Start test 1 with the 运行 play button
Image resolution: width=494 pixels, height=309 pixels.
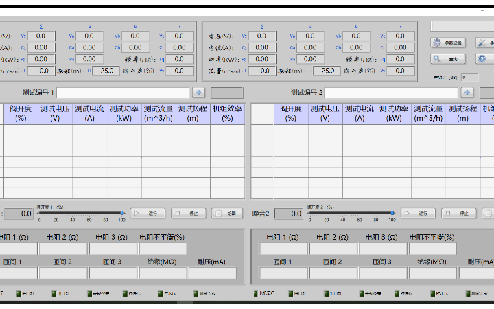(x=148, y=214)
